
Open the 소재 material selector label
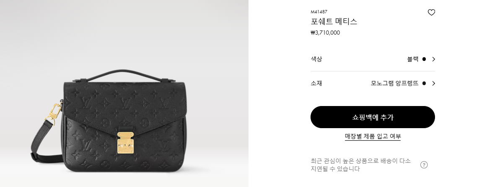[x=316, y=83]
